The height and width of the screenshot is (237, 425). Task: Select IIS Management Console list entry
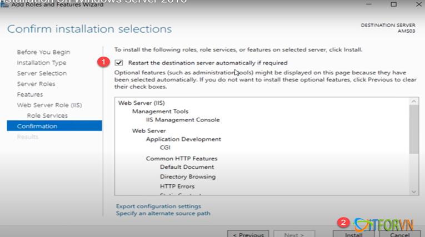183,120
